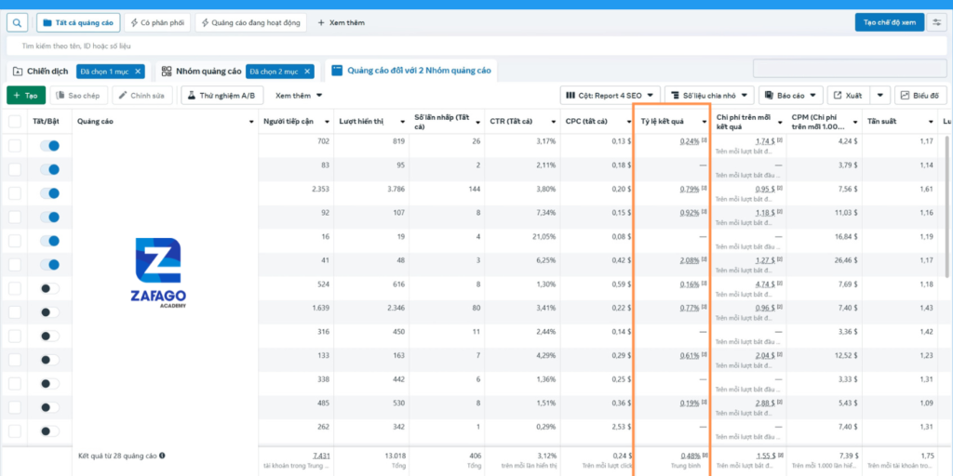Click the 'Xuất' export button
The height and width of the screenshot is (476, 953).
849,96
